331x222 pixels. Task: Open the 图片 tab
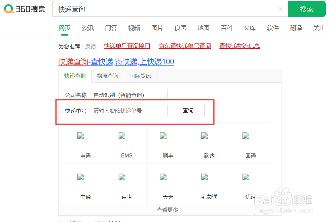[x=157, y=28]
